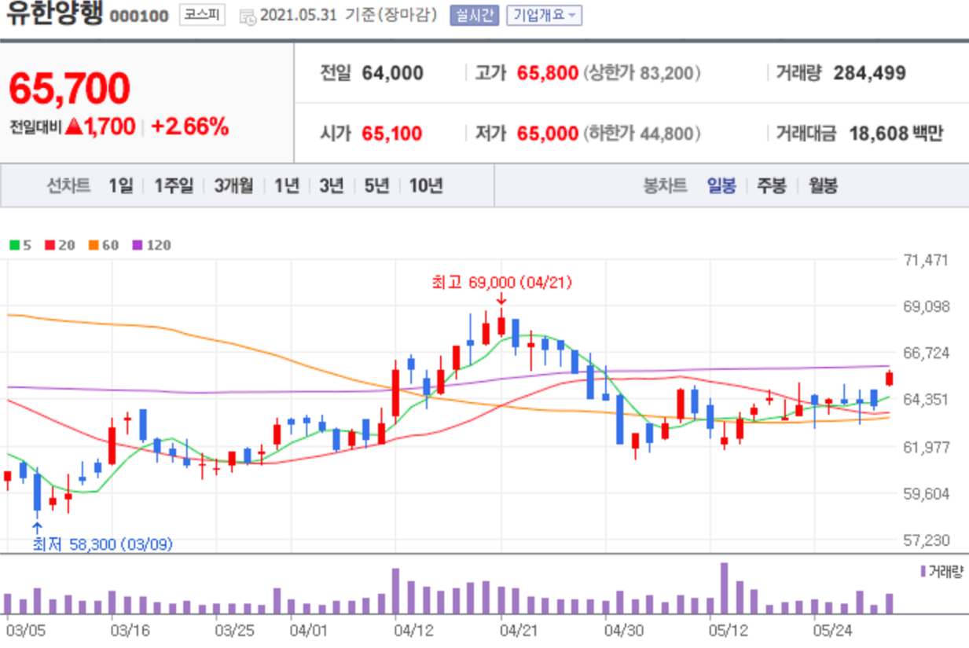The height and width of the screenshot is (648, 969).
Task: Click the 57,230 y-axis price label
Action: 927,540
